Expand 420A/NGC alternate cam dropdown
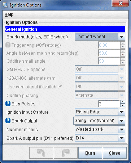Viewport: 131px width, 163px height. pyautogui.click(x=100, y=78)
